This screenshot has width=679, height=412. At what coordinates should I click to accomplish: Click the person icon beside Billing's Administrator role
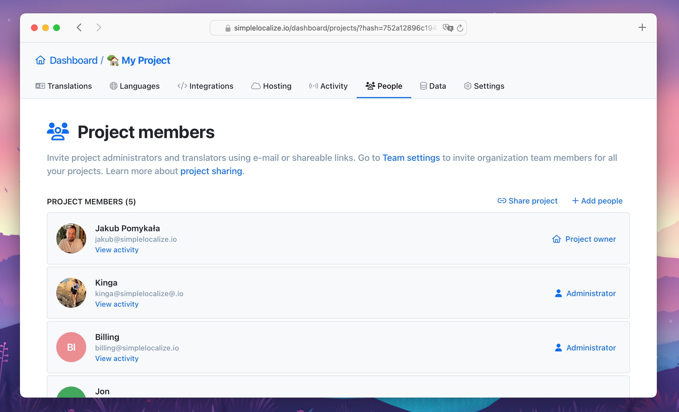pos(558,348)
